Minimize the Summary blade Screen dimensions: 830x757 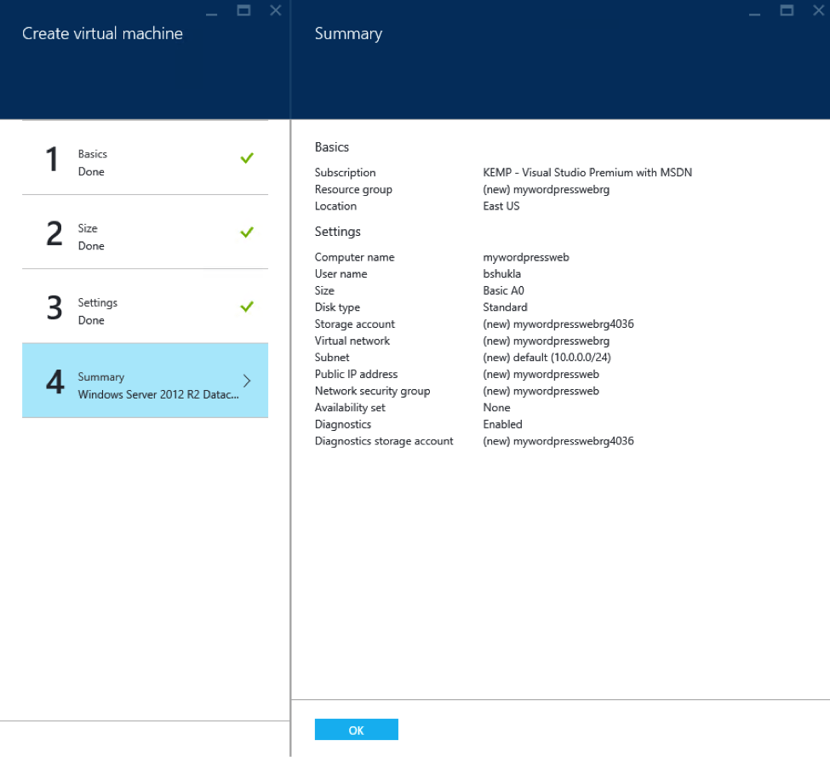755,12
